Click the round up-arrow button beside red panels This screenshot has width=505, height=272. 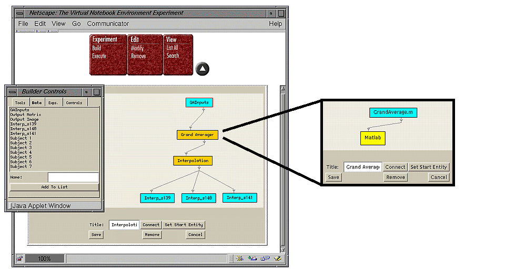203,69
